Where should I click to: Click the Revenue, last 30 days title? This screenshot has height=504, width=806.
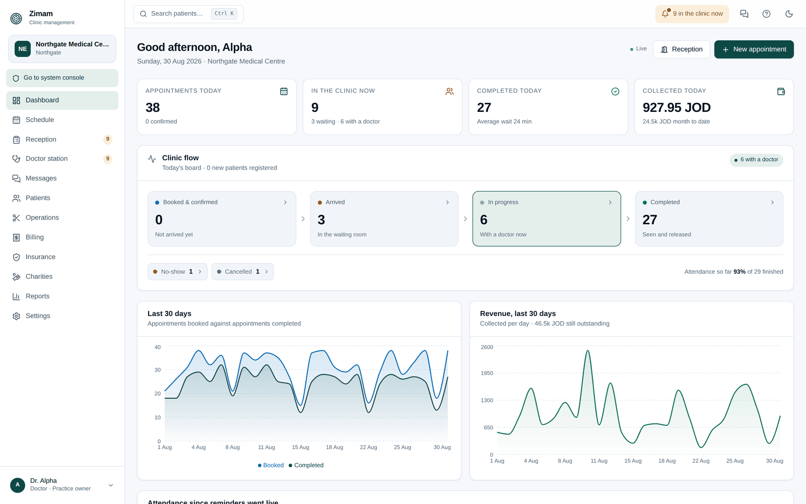pyautogui.click(x=518, y=313)
